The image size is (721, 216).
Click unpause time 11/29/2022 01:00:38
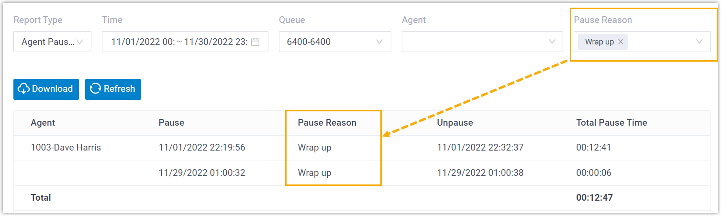tap(480, 173)
